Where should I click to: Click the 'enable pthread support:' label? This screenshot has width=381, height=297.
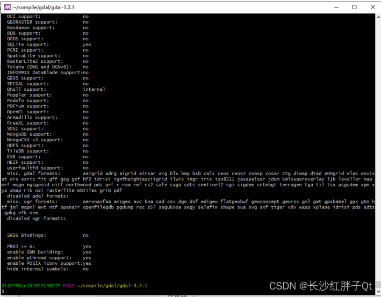coord(39,258)
